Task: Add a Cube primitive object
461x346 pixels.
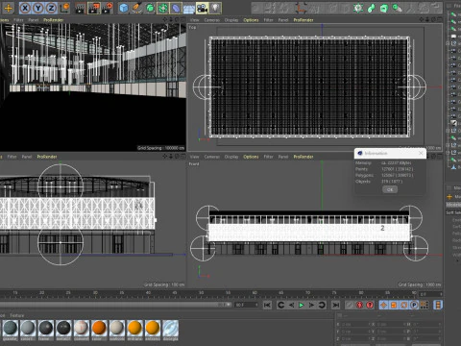Action: pyautogui.click(x=124, y=8)
